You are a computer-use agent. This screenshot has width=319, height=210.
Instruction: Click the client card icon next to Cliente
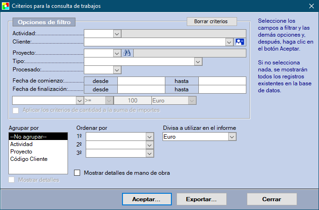pyautogui.click(x=240, y=42)
